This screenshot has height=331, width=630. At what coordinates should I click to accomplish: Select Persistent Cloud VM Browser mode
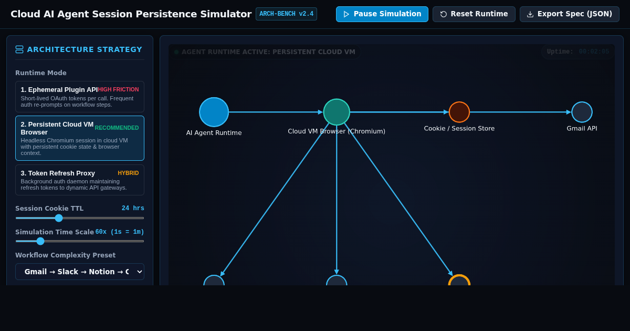[80, 138]
